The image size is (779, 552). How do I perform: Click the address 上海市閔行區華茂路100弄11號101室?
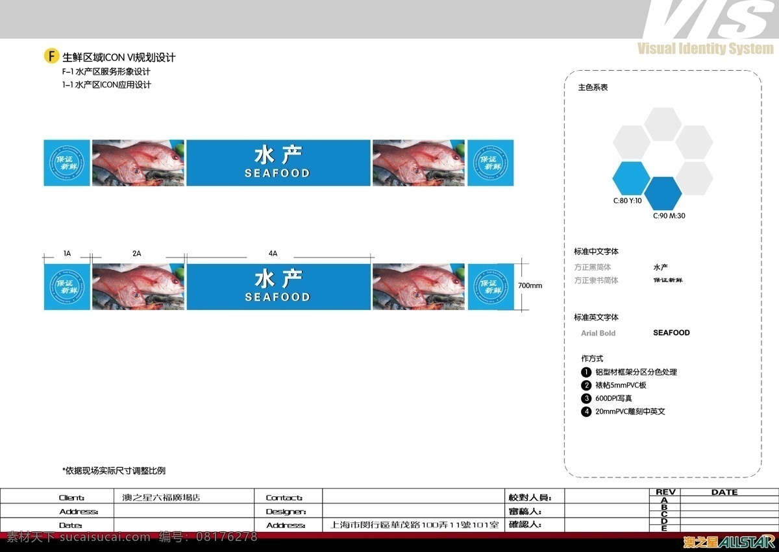(415, 525)
